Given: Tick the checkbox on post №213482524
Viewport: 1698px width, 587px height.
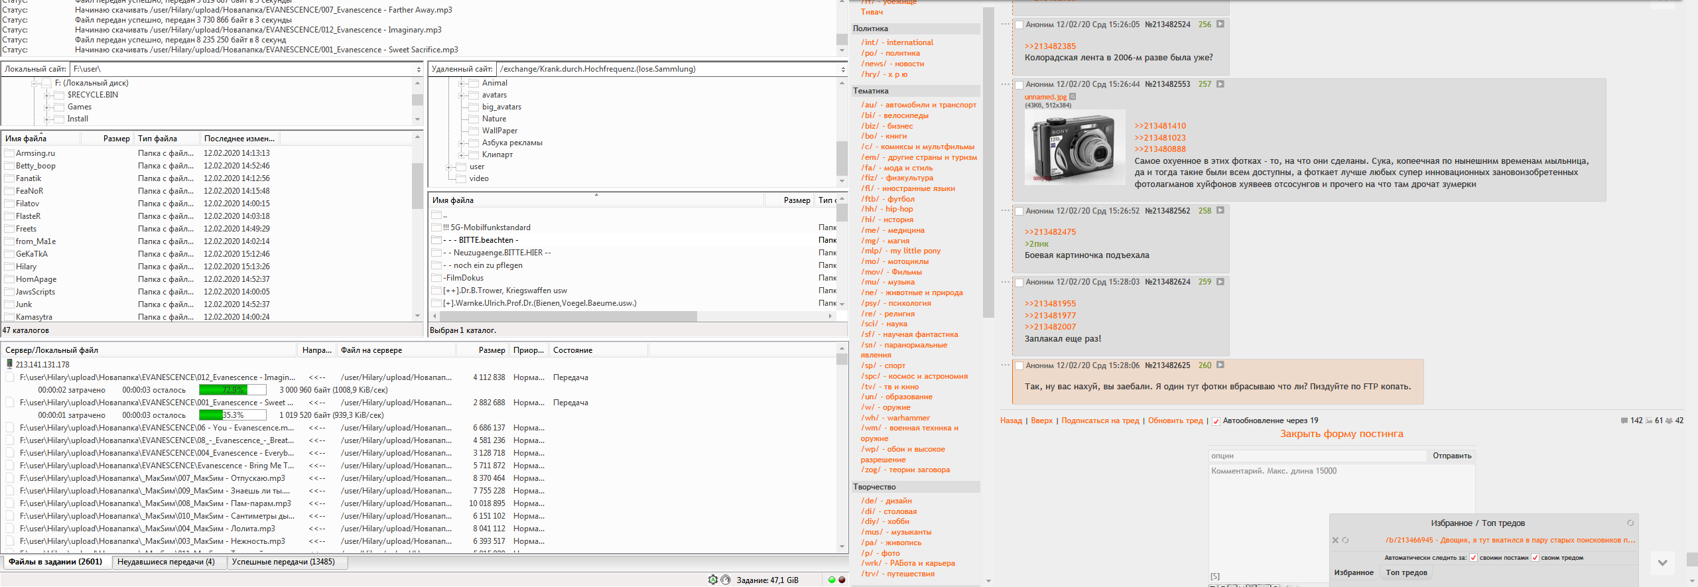Looking at the screenshot, I should [1019, 25].
